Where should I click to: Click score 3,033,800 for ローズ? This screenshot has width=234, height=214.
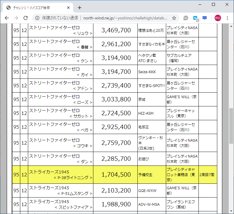point(116,99)
